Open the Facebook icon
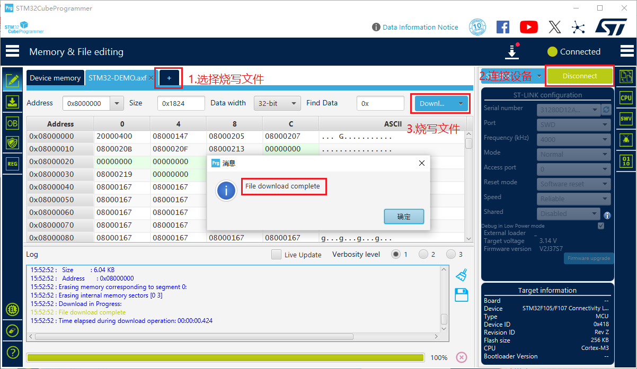Image resolution: width=637 pixels, height=369 pixels. coord(503,27)
